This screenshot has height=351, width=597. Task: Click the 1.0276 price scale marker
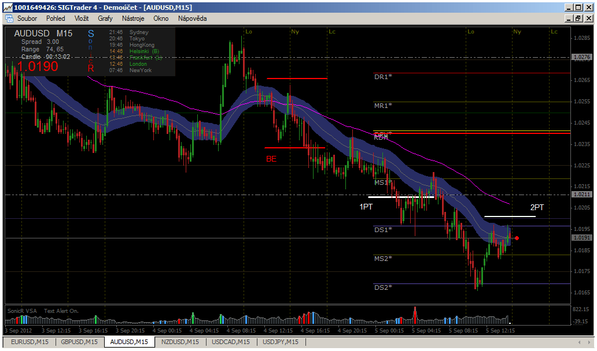[582, 57]
